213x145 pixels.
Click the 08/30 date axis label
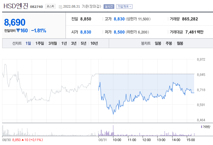click(6, 140)
